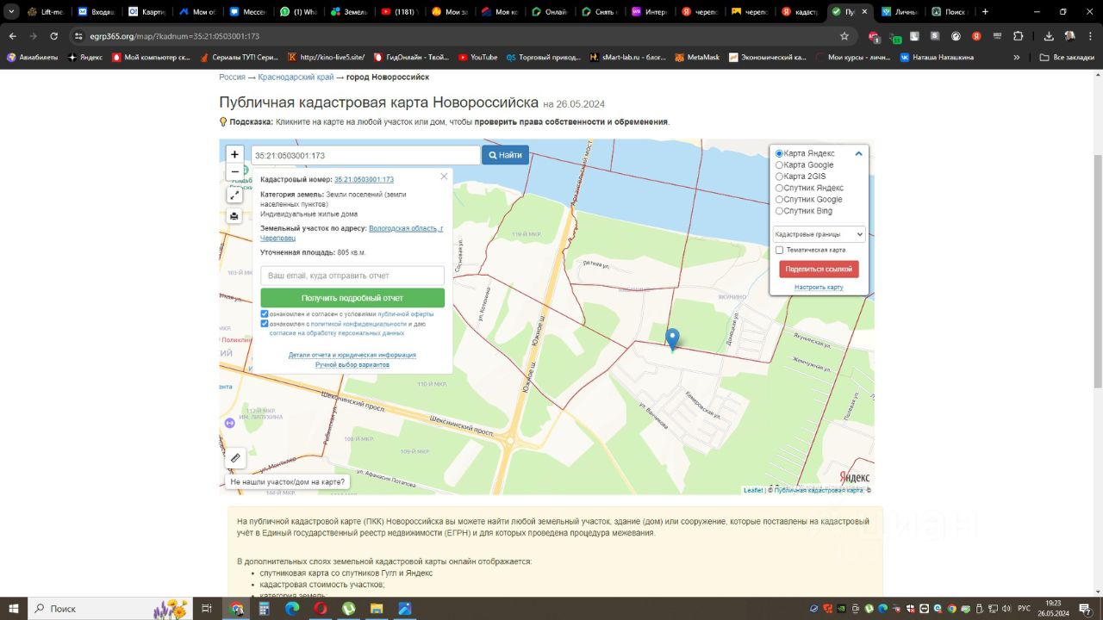The image size is (1103, 620).
Task: Open Детали отчета и юридическая информация link
Action: (x=352, y=355)
